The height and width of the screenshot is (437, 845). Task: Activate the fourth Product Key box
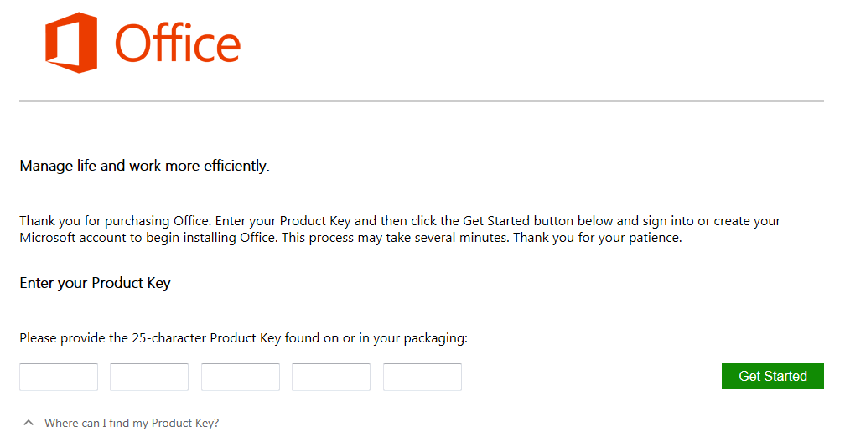tap(331, 377)
